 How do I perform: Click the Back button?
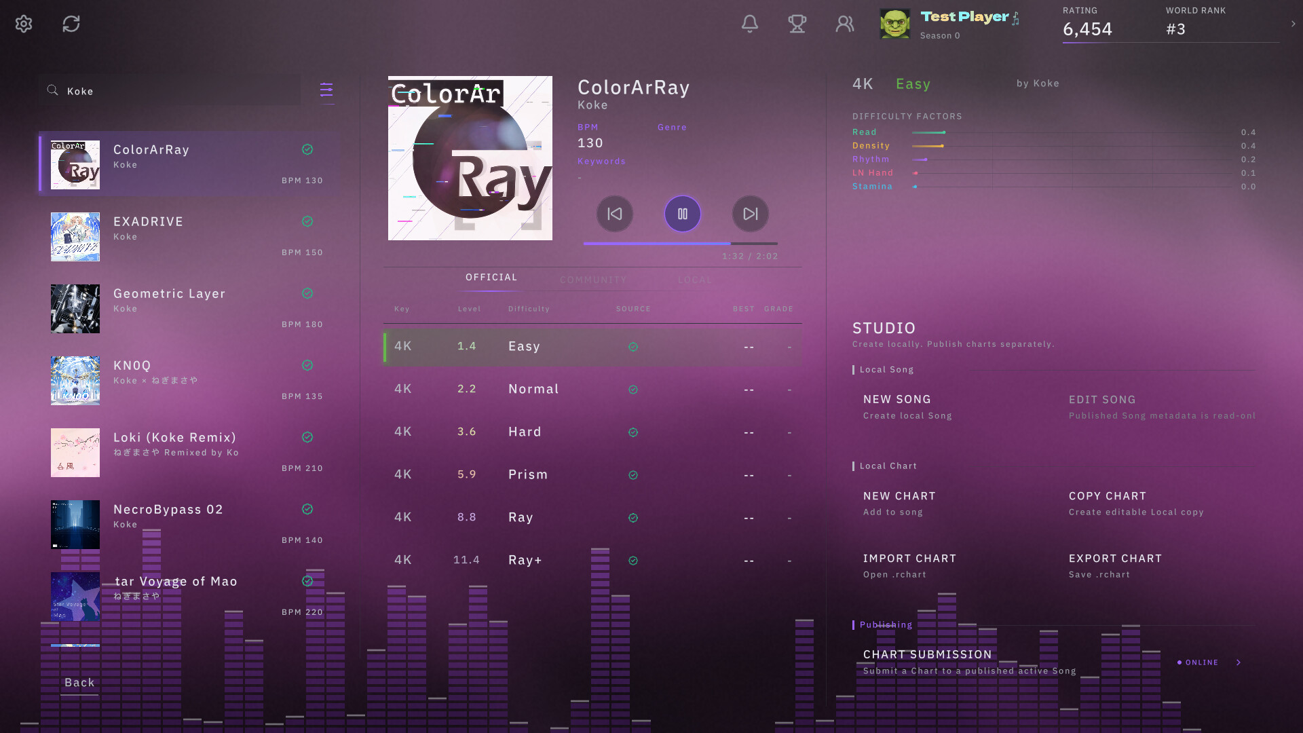[x=79, y=683]
